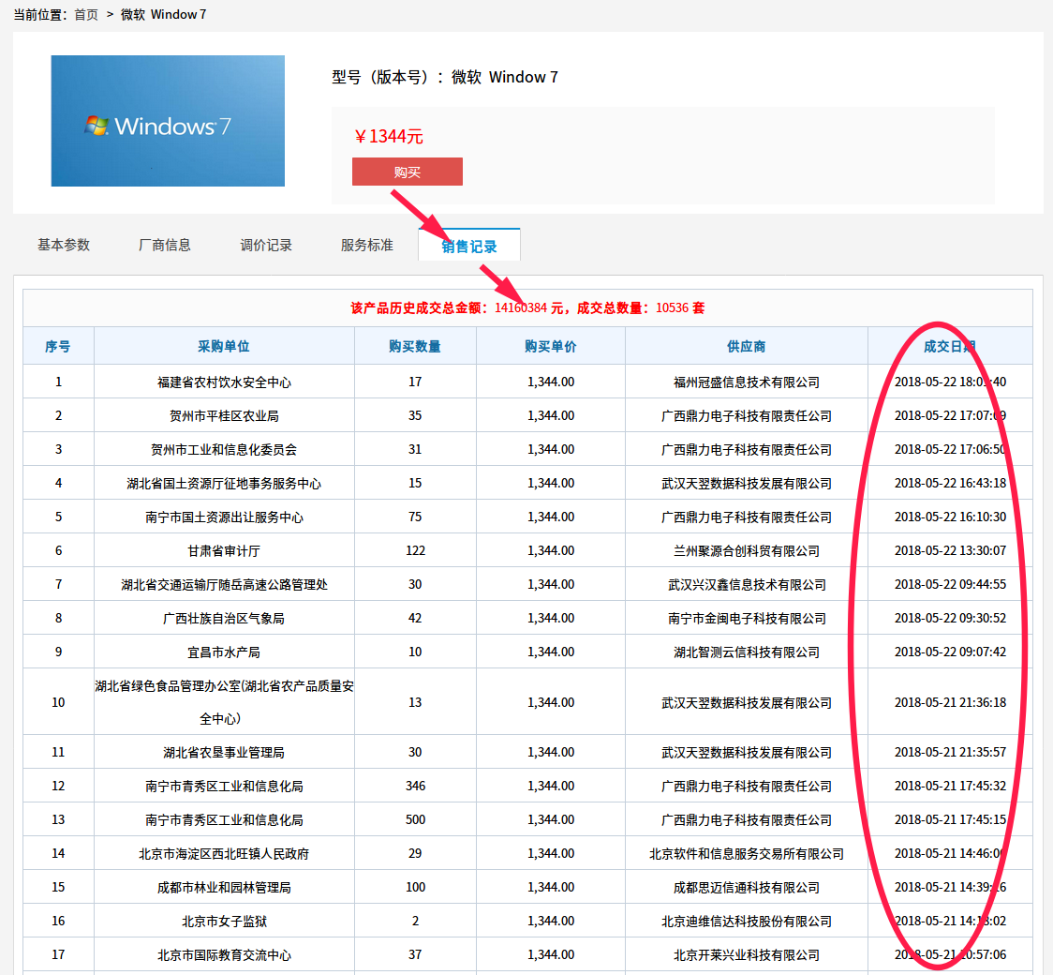Switch to the 基本参数 tab
Viewport: 1053px width, 975px height.
tap(64, 246)
